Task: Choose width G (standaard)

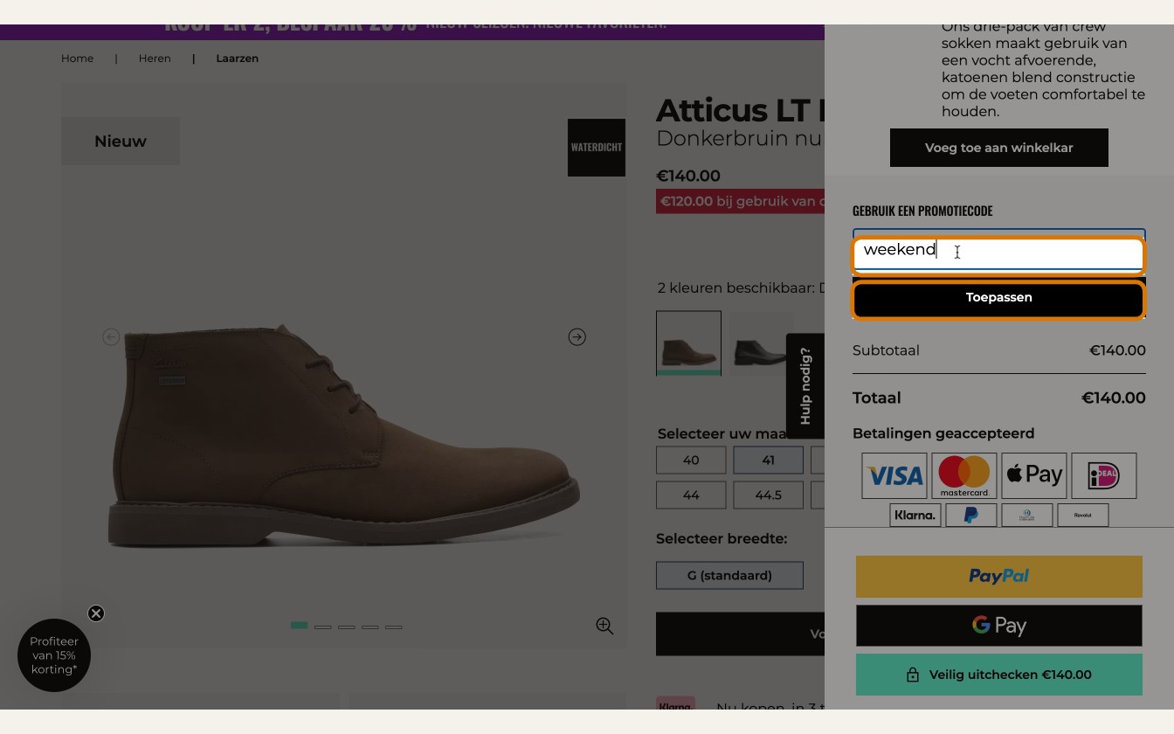Action: click(730, 576)
